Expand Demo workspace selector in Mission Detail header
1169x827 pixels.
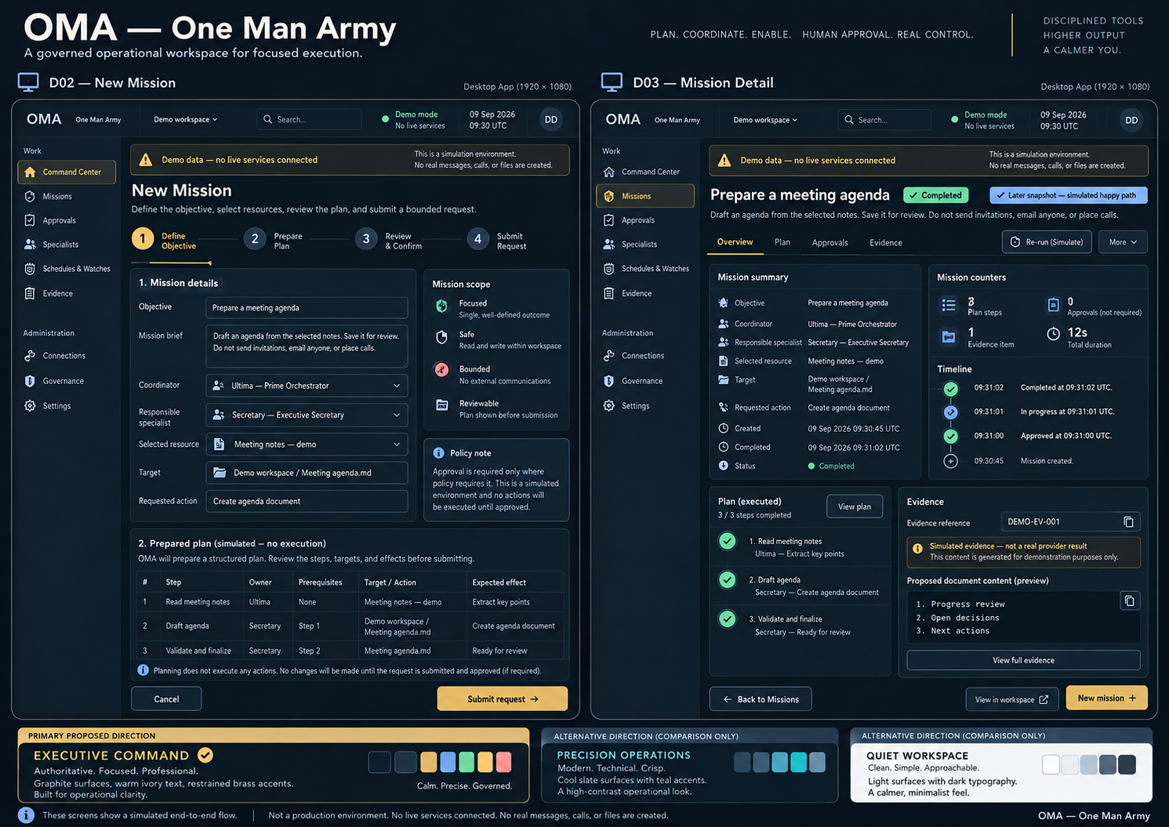click(x=765, y=120)
